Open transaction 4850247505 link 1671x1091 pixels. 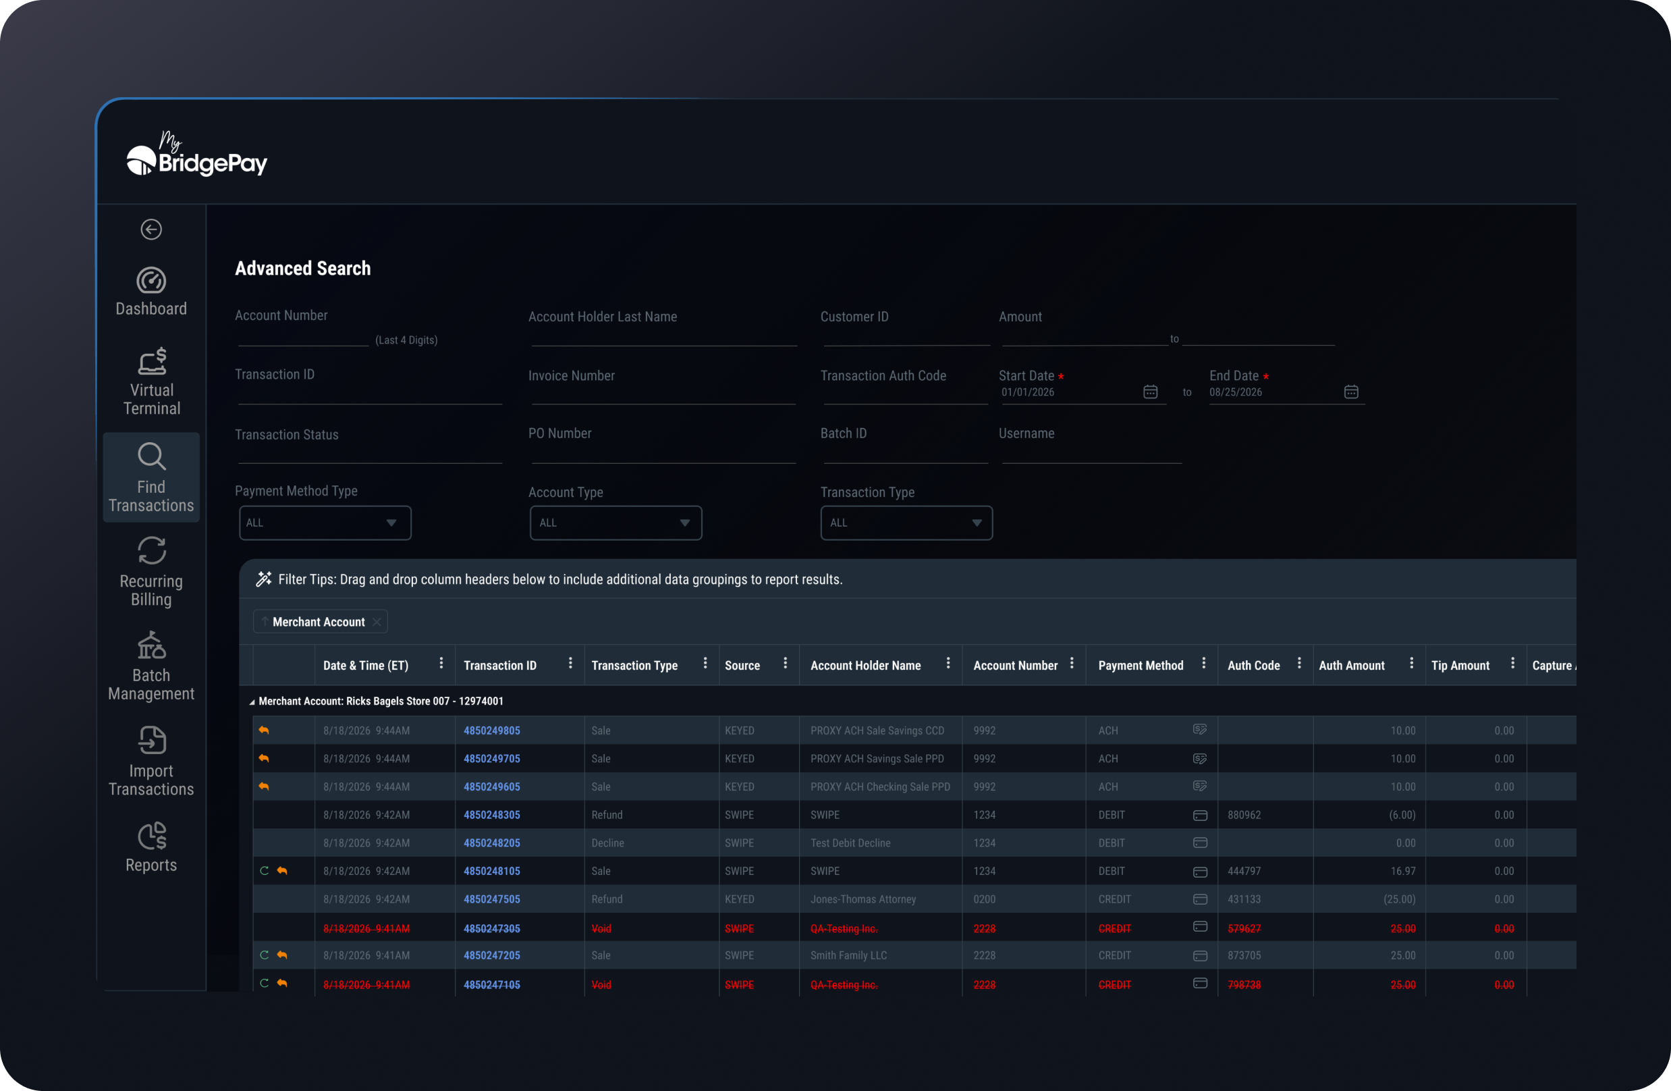click(491, 899)
